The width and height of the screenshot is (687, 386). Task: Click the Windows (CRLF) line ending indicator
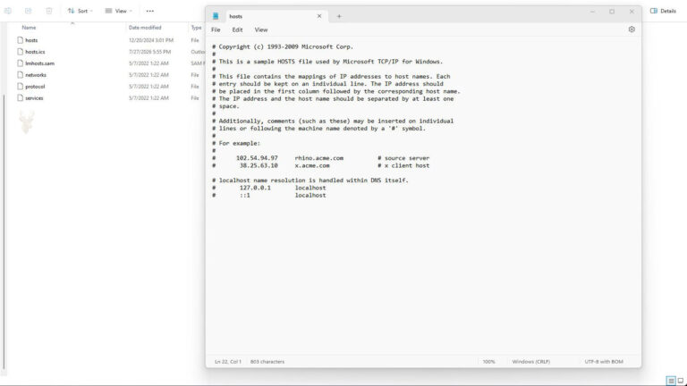coord(531,362)
